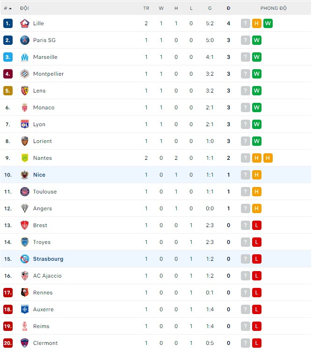312x351 pixels.
Task: Open the Strasbourg team link
Action: coord(48,259)
